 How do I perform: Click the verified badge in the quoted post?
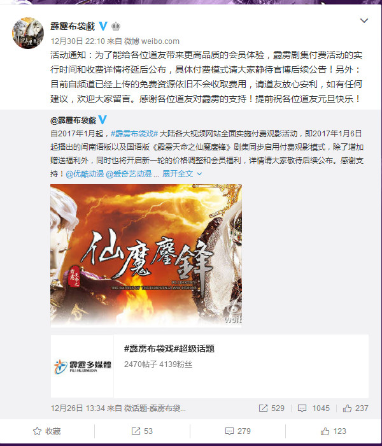click(x=103, y=120)
